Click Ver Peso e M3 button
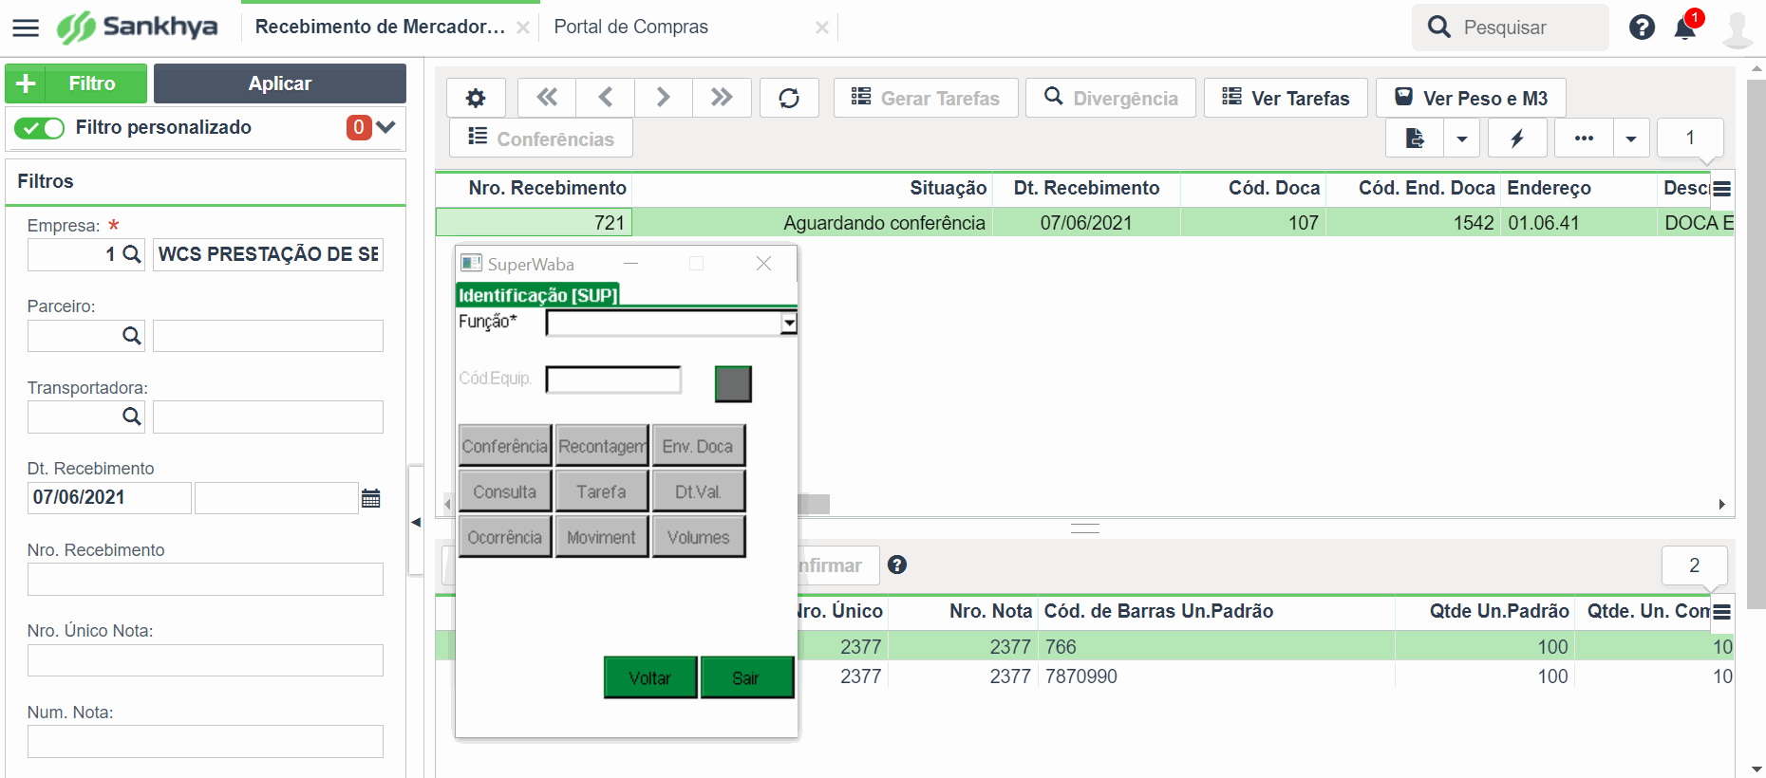 click(1471, 98)
